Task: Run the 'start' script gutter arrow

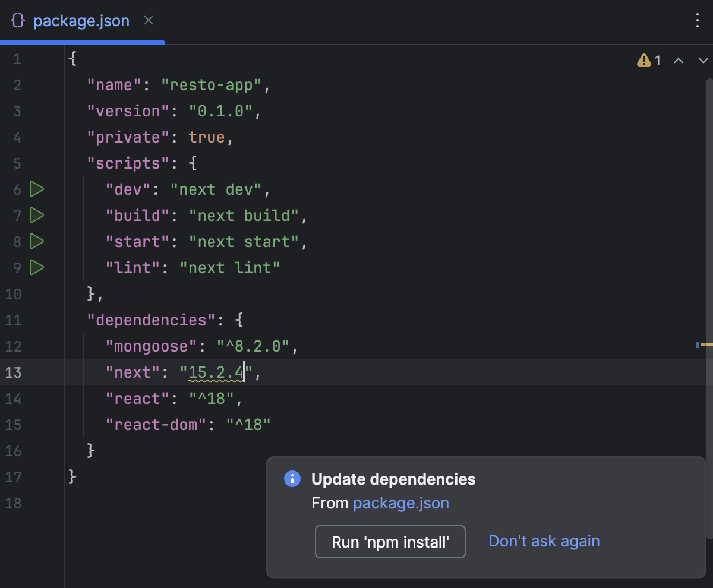Action: pyautogui.click(x=36, y=241)
